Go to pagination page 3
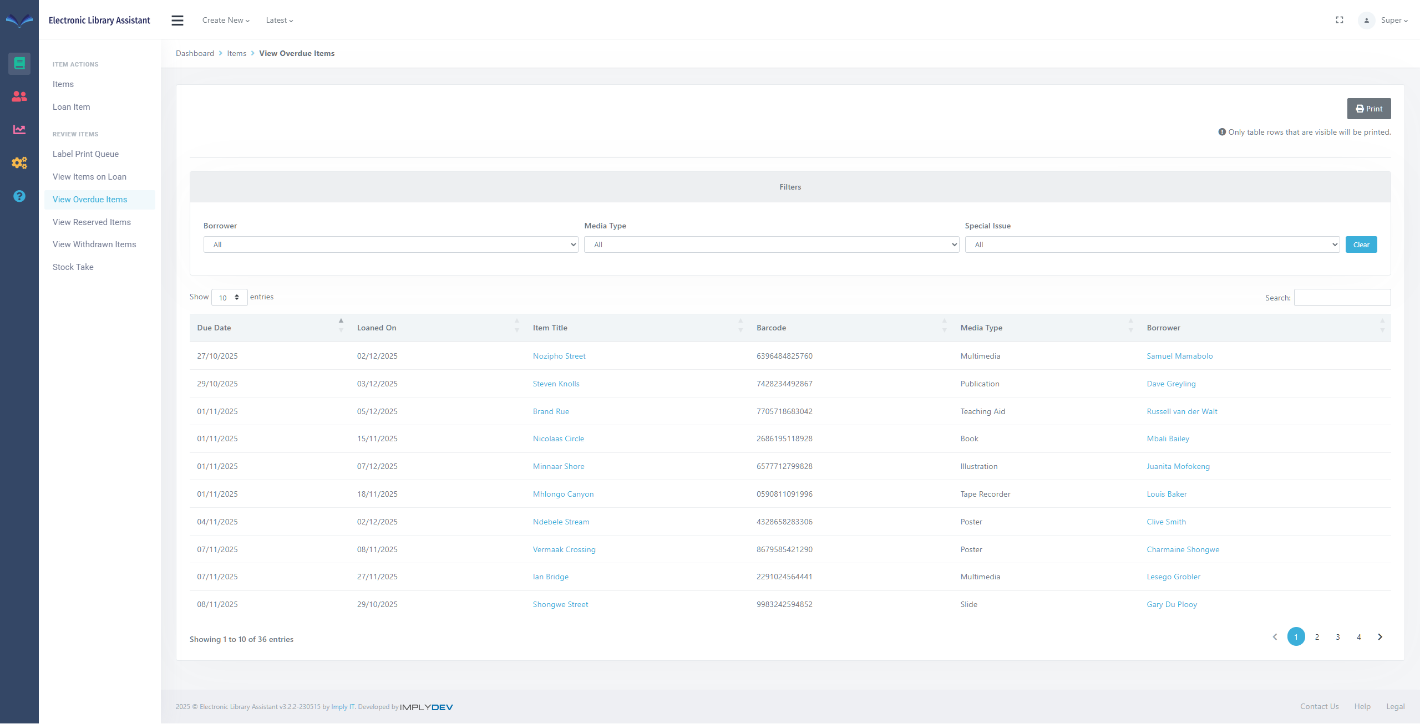Screen dimensions: 1420x724 tap(1338, 637)
